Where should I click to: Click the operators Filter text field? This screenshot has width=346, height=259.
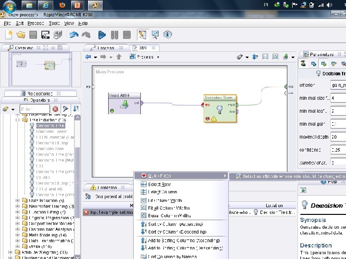coord(35,109)
